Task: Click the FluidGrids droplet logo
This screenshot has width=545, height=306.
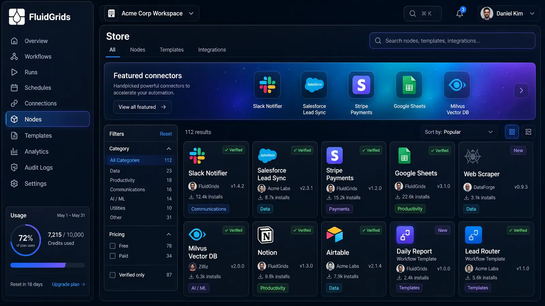Action: (17, 17)
